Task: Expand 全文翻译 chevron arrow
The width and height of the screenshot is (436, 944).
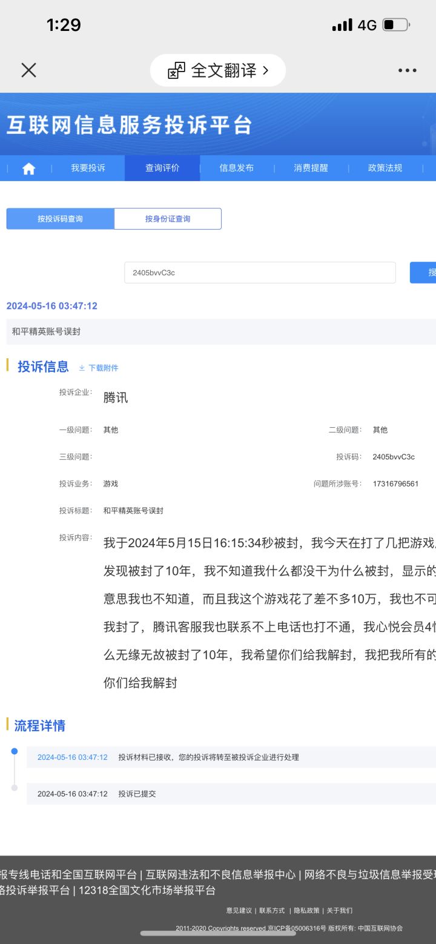Action: click(x=265, y=71)
